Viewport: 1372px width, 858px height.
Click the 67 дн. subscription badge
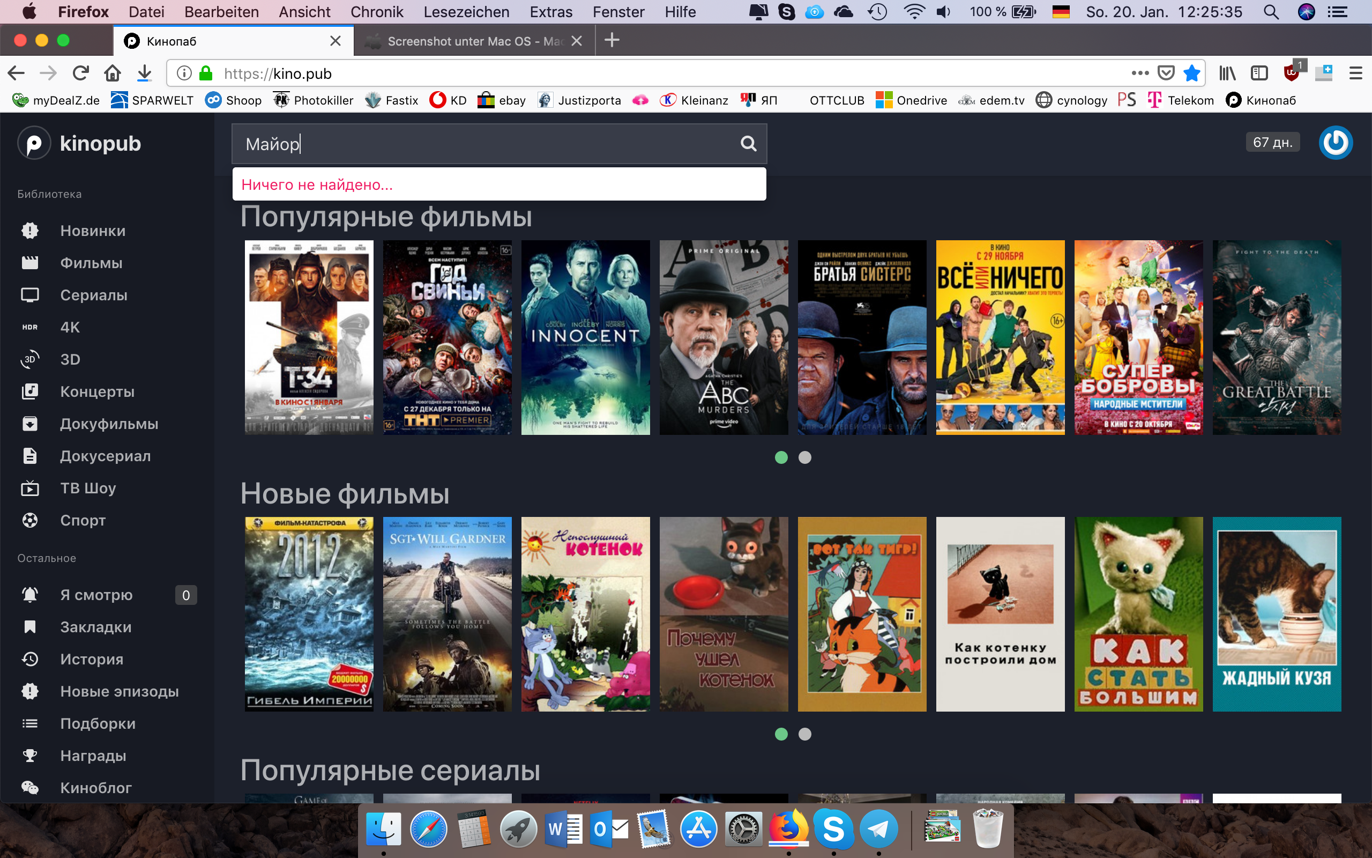click(1272, 142)
